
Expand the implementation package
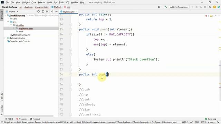pos(14,28)
